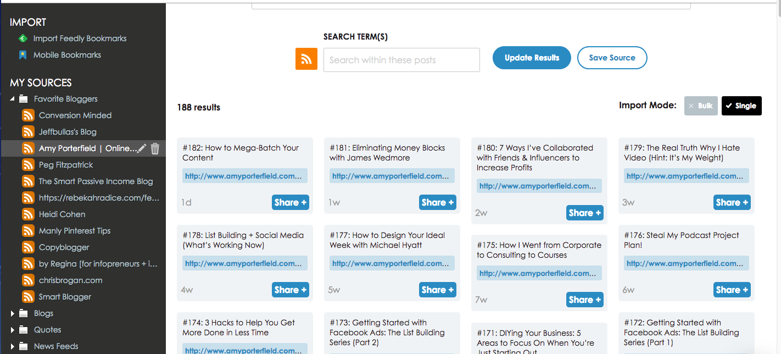Click the Mobile Bookmarks ribbon icon
The image size is (781, 354).
pyautogui.click(x=23, y=55)
